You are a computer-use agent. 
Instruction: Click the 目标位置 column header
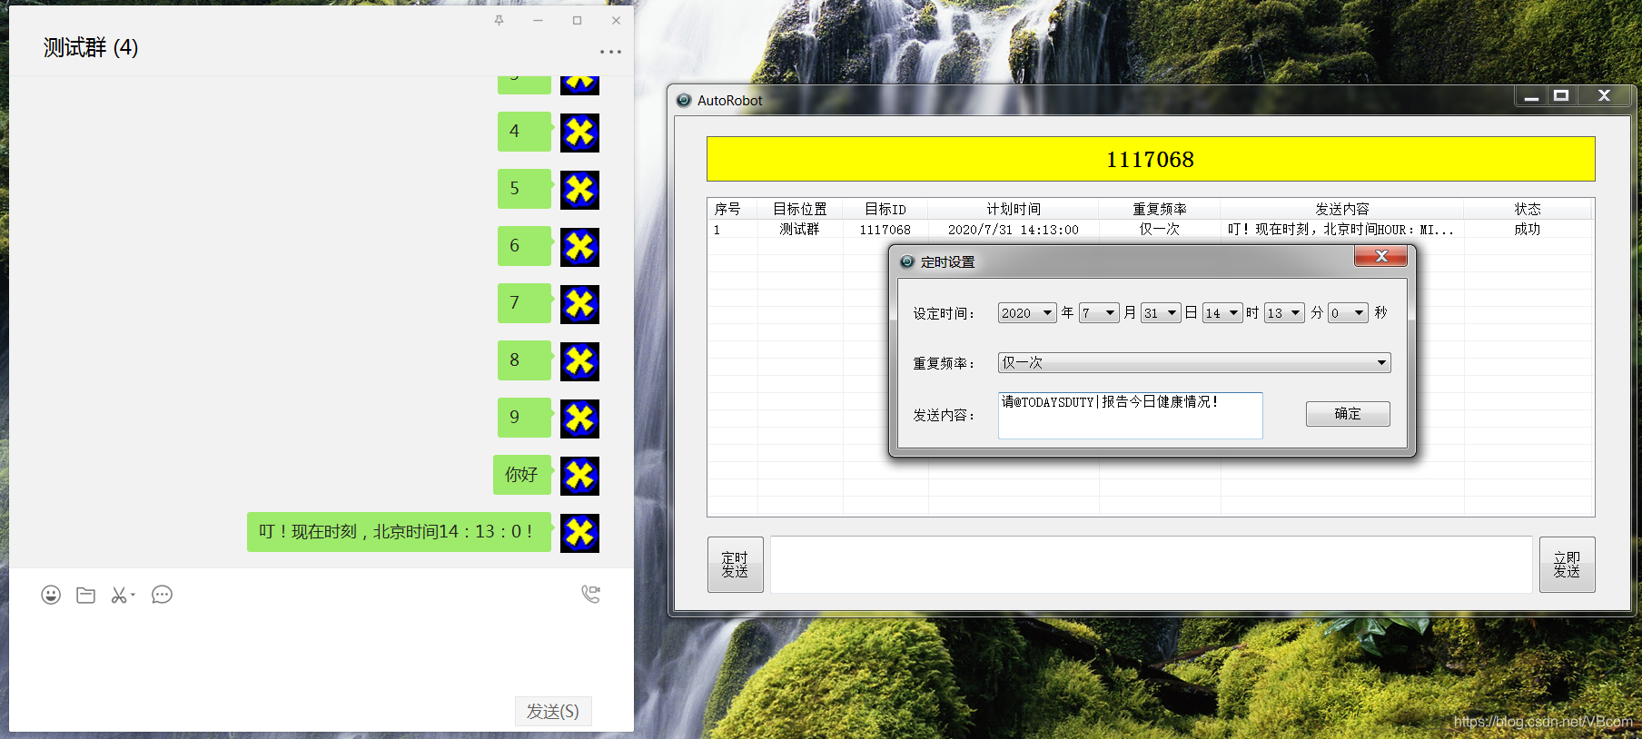tap(799, 209)
